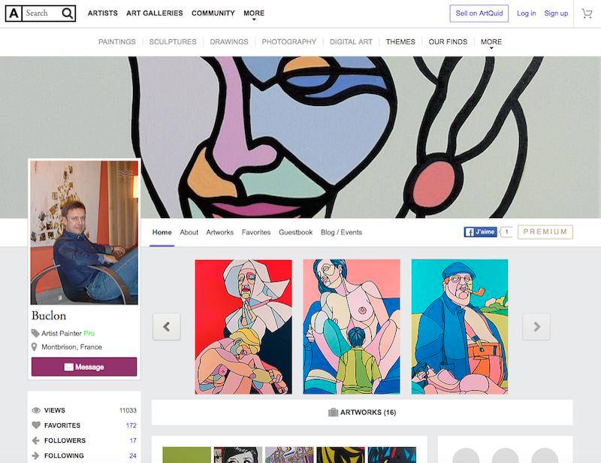Switch to the About tab
Screen dimensions: 601x463
(x=189, y=232)
